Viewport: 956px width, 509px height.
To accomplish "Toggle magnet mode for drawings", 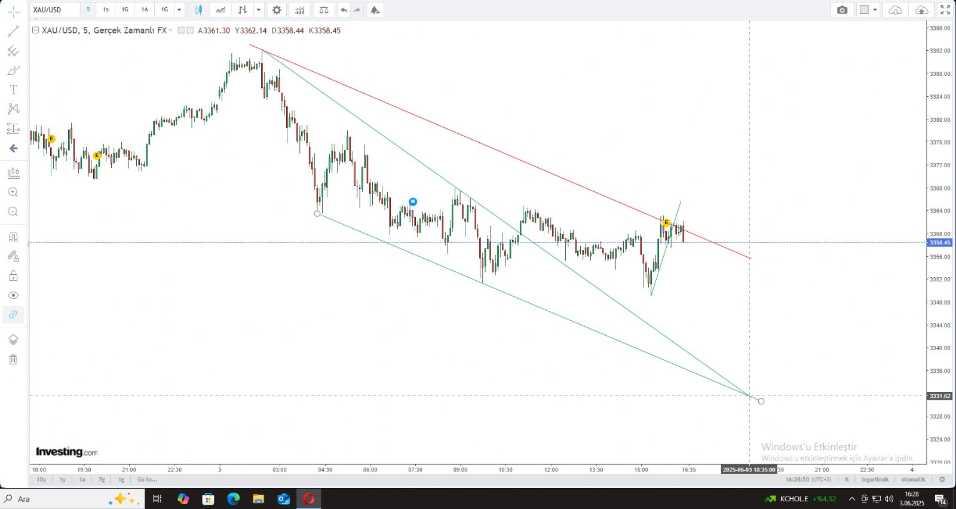I will pos(13,237).
